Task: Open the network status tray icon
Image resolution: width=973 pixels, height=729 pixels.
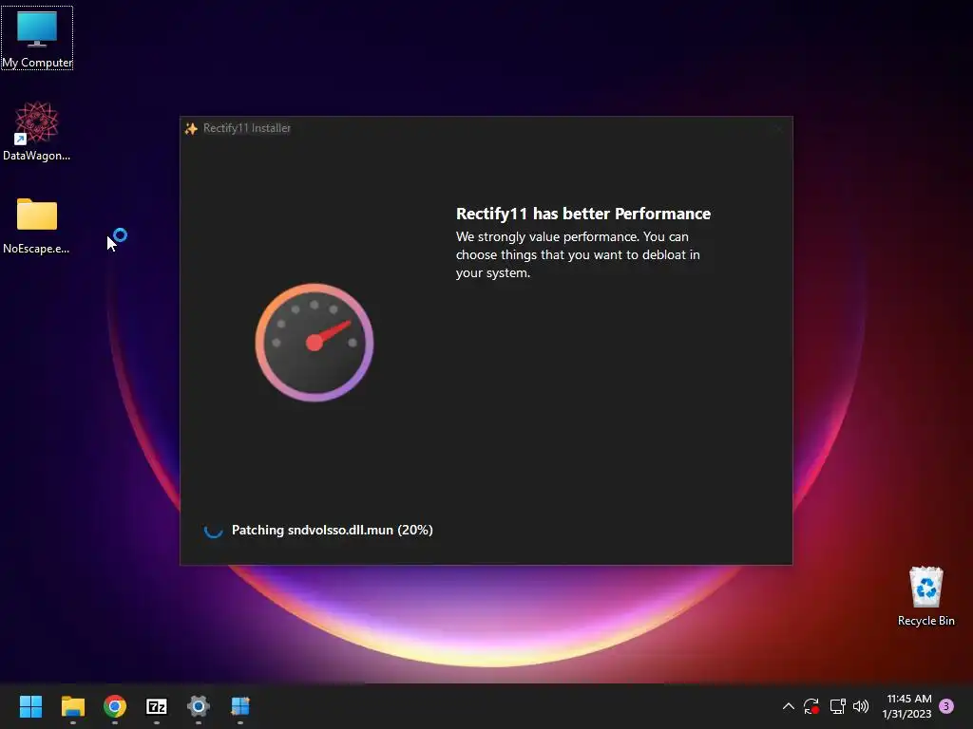Action: pyautogui.click(x=838, y=706)
